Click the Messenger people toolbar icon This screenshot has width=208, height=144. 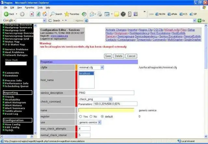136,14
